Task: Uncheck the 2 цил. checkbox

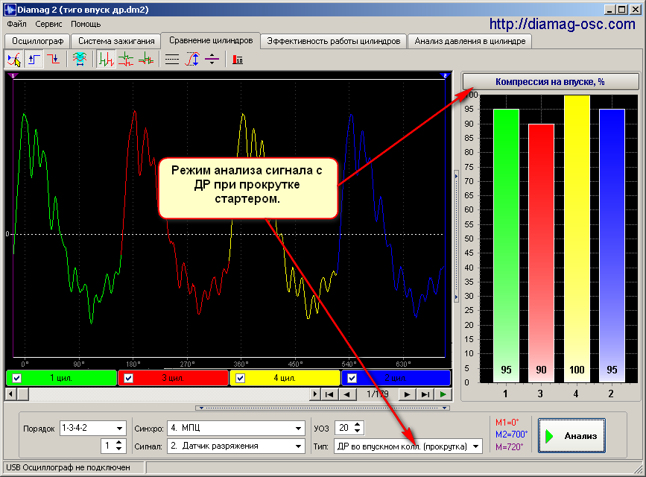Action: point(352,378)
